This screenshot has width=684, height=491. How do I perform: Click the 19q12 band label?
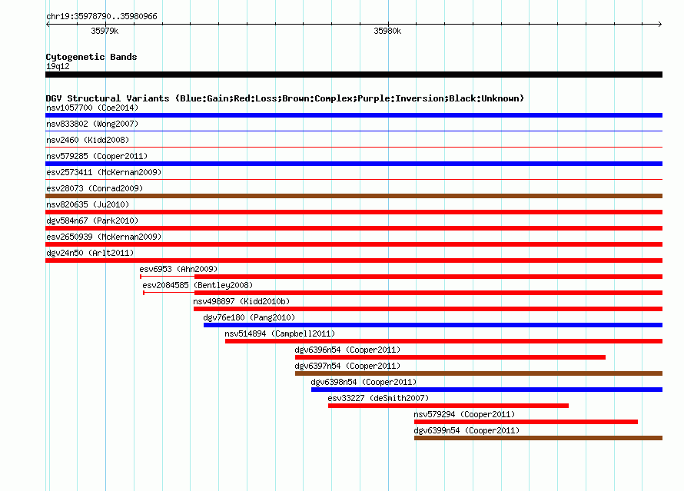tap(58, 66)
